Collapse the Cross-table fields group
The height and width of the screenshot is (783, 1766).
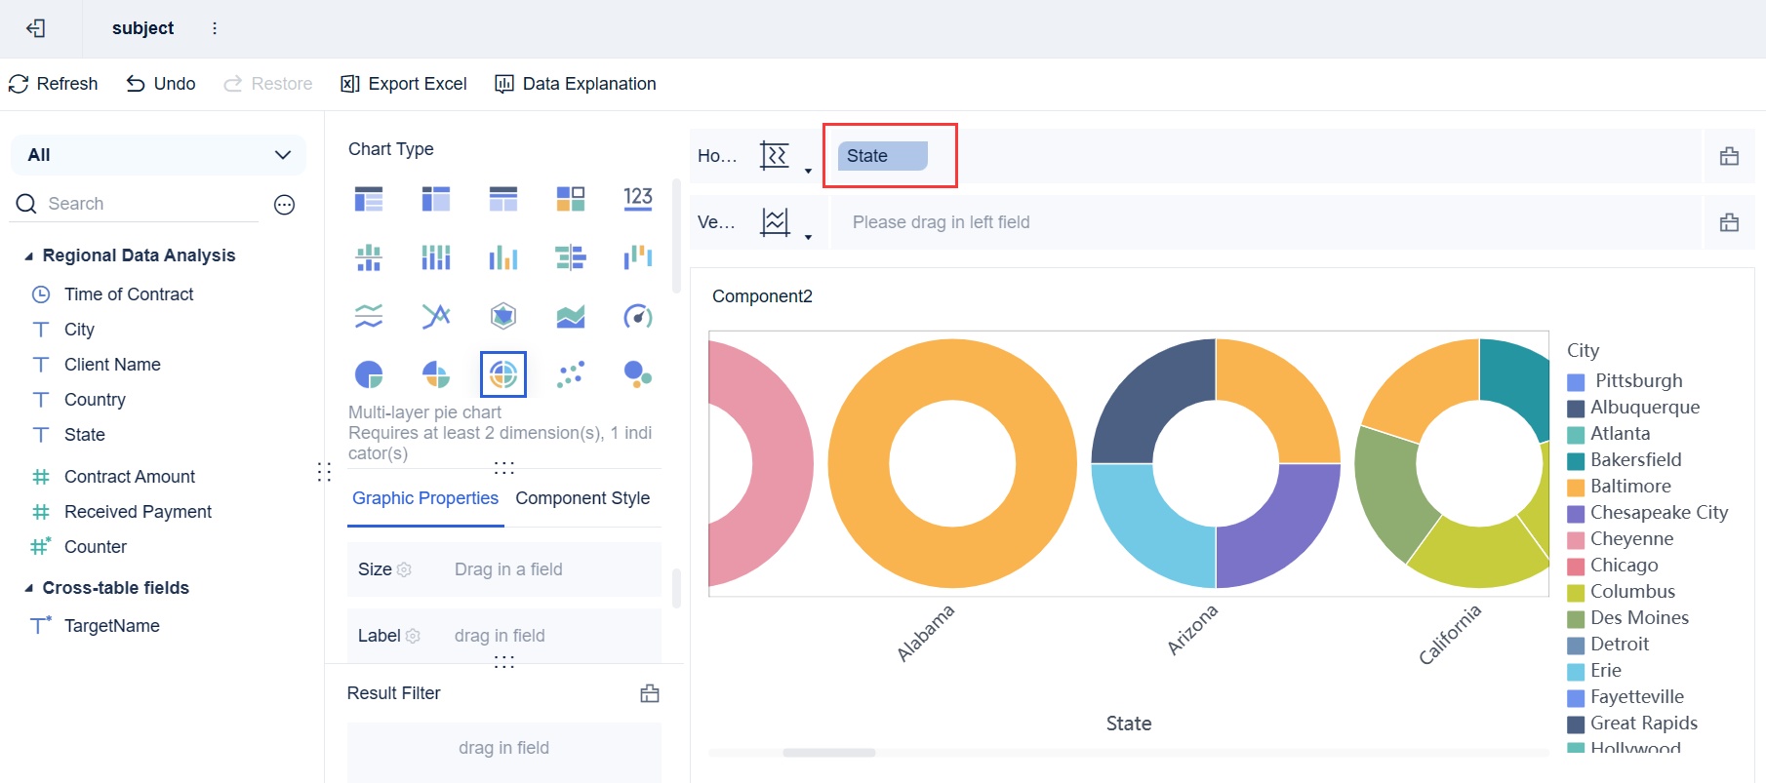tap(29, 589)
